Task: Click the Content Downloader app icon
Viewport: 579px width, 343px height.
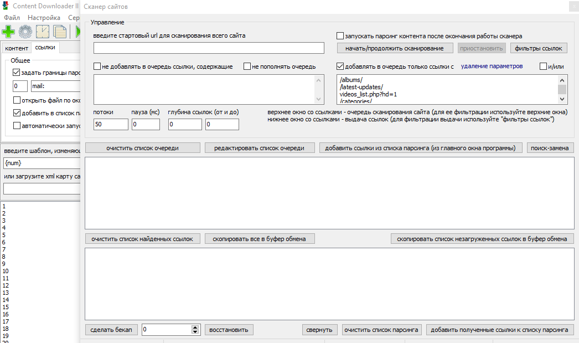Action: tap(6, 7)
